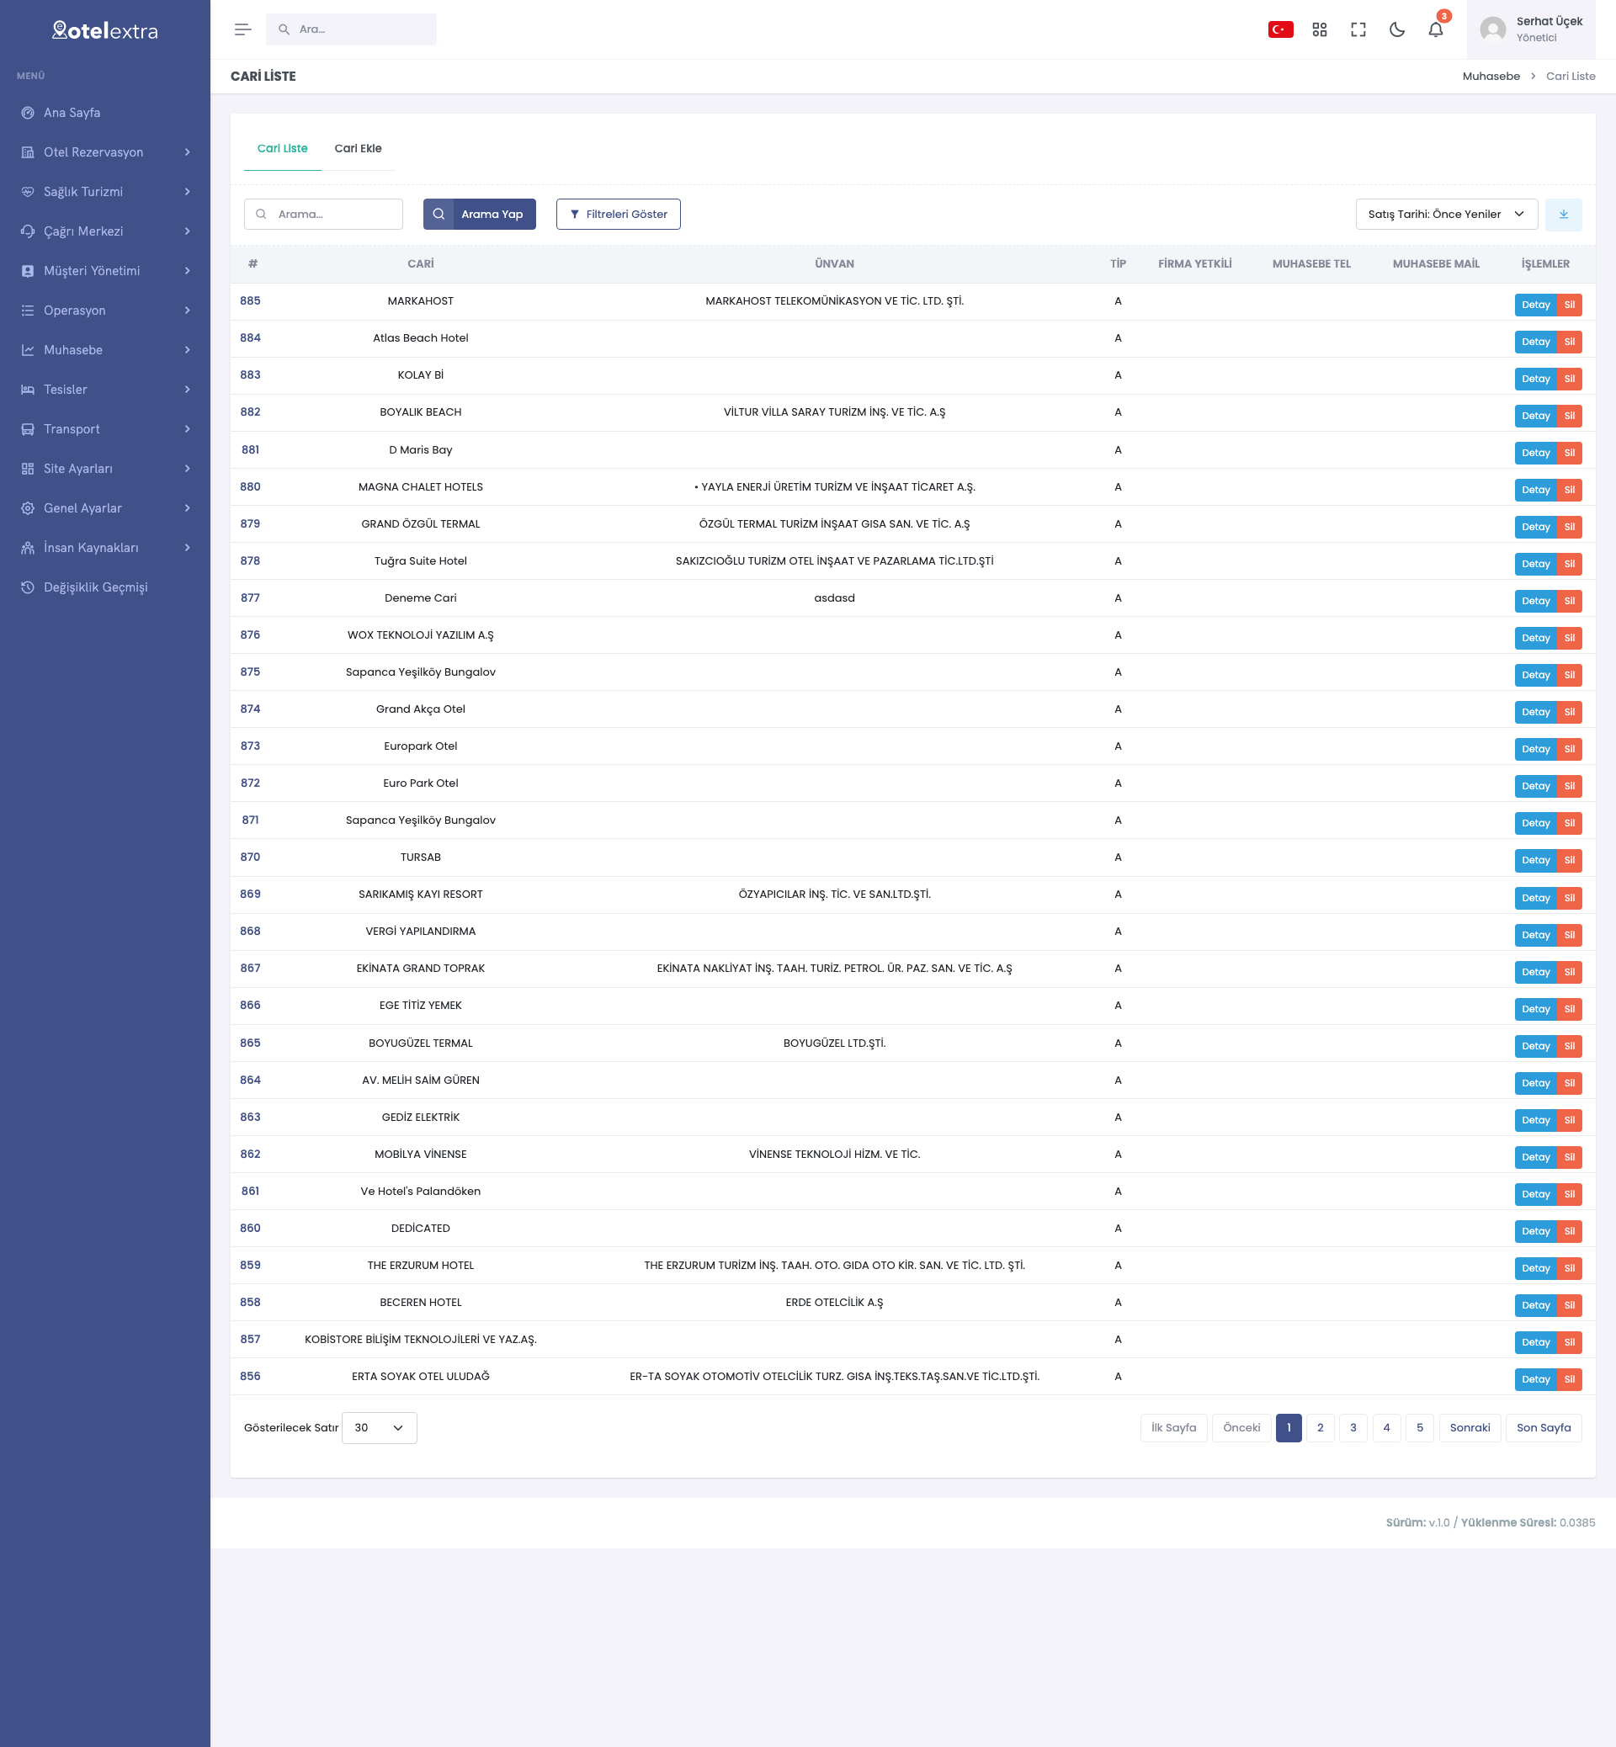The height and width of the screenshot is (1747, 1616).
Task: Open the Turkish flag language selector
Action: pos(1280,29)
